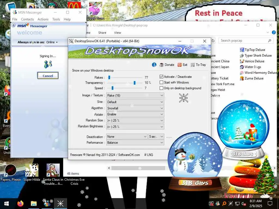Click the Donate coffee cup icon

(161, 65)
